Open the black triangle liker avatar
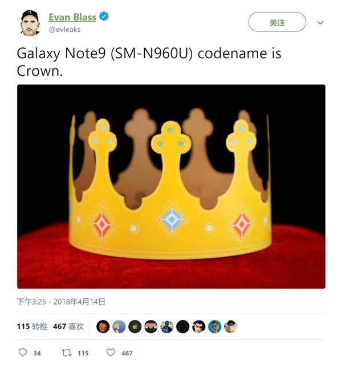 click(x=182, y=326)
